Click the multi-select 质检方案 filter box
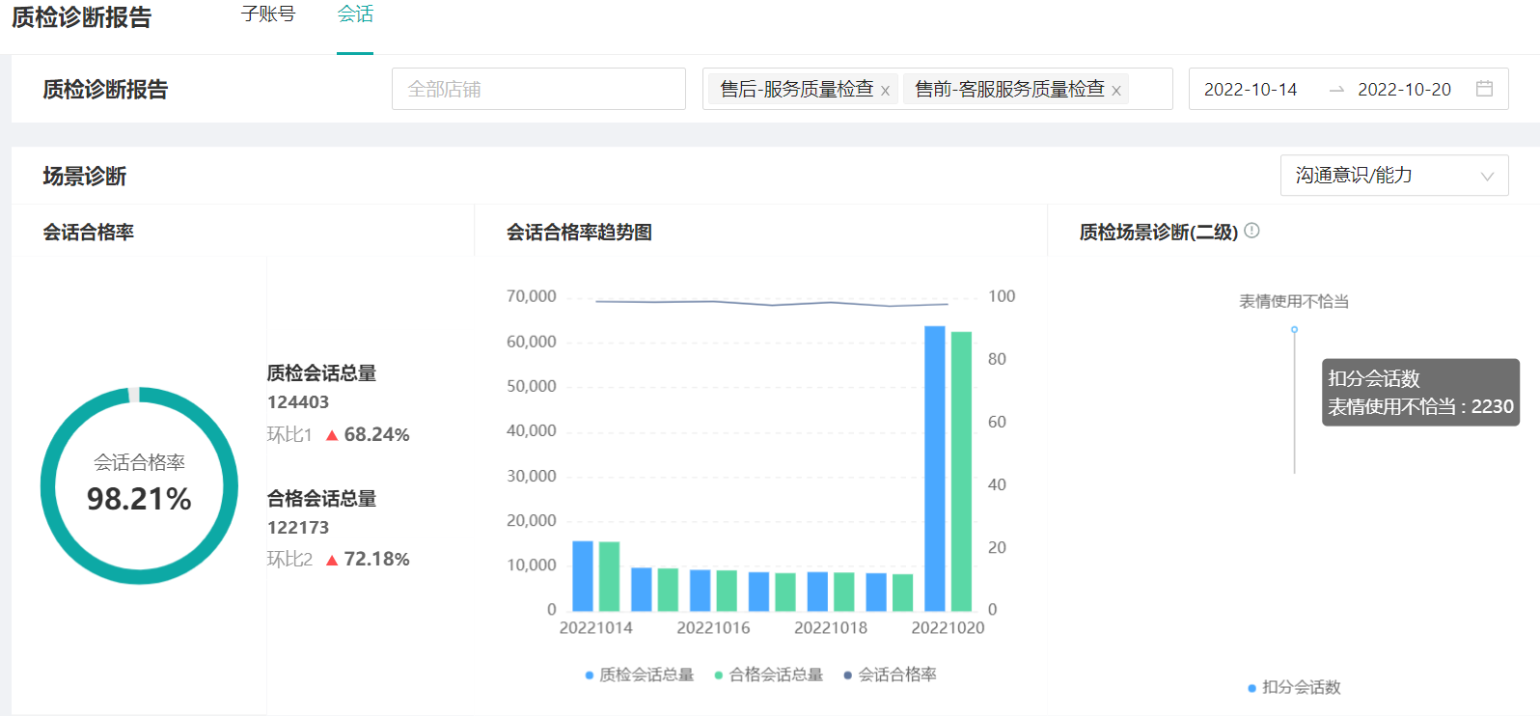 tap(937, 89)
